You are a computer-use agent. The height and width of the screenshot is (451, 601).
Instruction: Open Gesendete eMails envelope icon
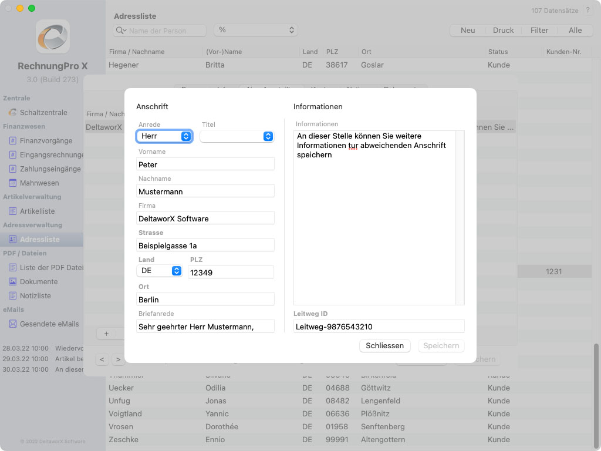12,324
